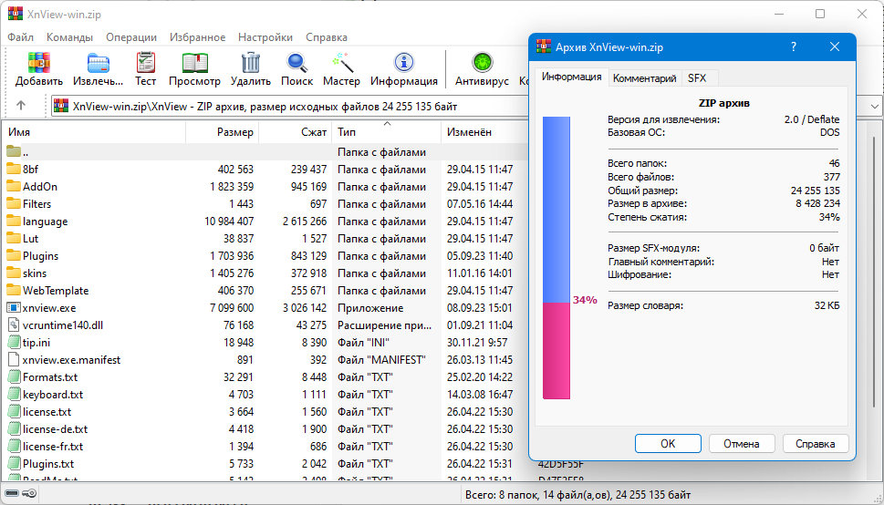Screen dimensions: 884x505
Task: Click the Справка button in dialog
Action: pos(816,444)
